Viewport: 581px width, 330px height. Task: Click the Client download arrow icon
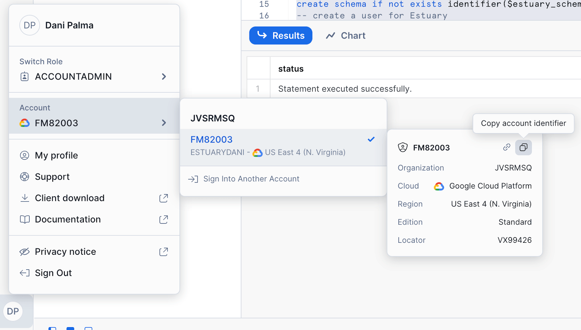25,198
